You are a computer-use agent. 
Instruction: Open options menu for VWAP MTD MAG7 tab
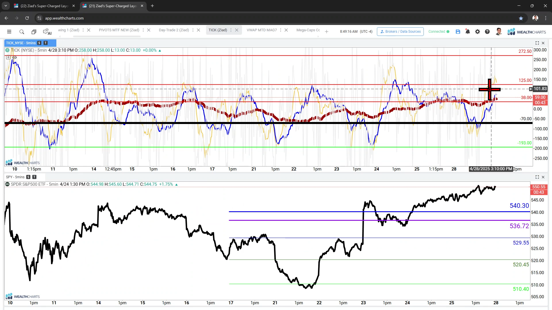pos(281,30)
